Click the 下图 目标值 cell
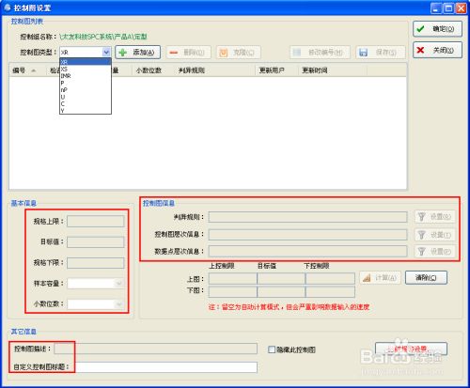Image resolution: width=470 pixels, height=388 pixels. click(281, 291)
